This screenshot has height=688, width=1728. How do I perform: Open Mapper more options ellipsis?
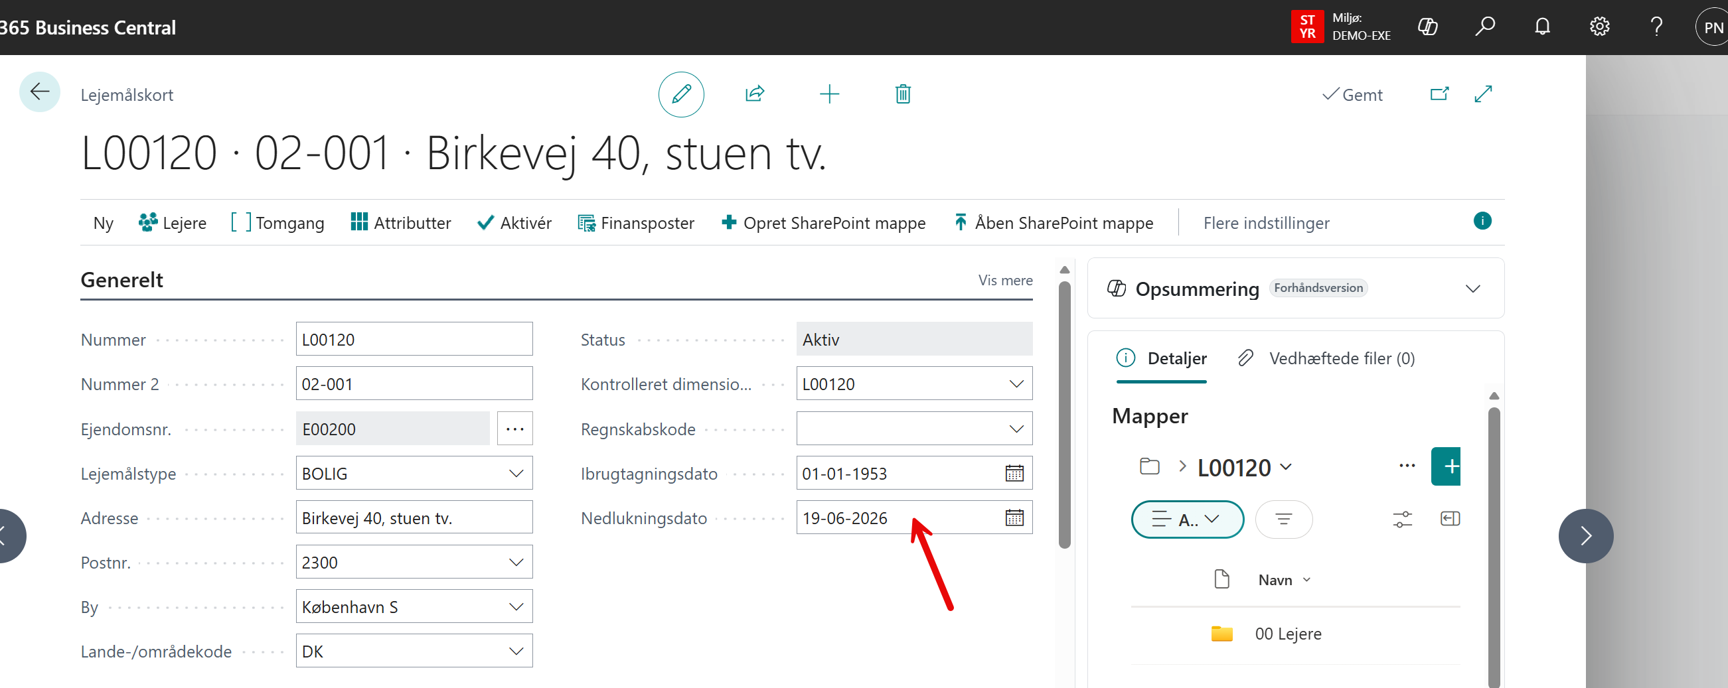1407,466
